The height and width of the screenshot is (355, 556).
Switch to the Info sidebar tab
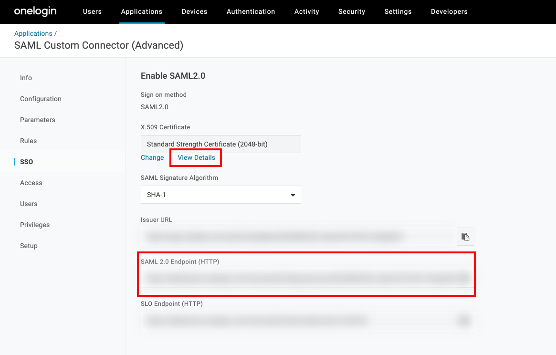tap(26, 78)
